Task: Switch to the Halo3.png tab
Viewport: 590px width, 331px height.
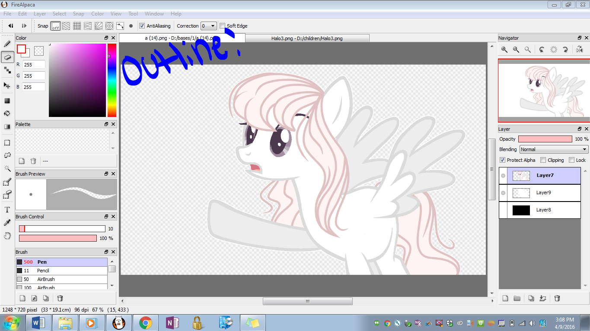Action: tap(307, 38)
